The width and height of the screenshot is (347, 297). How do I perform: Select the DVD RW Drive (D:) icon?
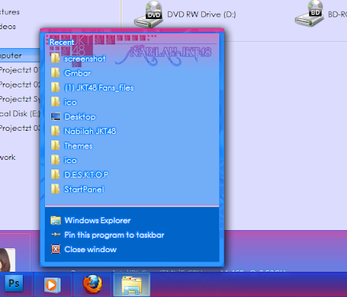pos(148,14)
